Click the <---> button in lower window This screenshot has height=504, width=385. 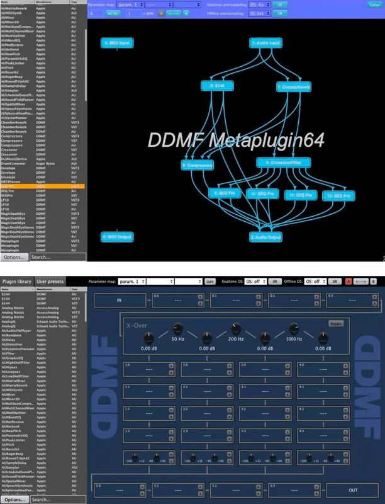click(361, 282)
